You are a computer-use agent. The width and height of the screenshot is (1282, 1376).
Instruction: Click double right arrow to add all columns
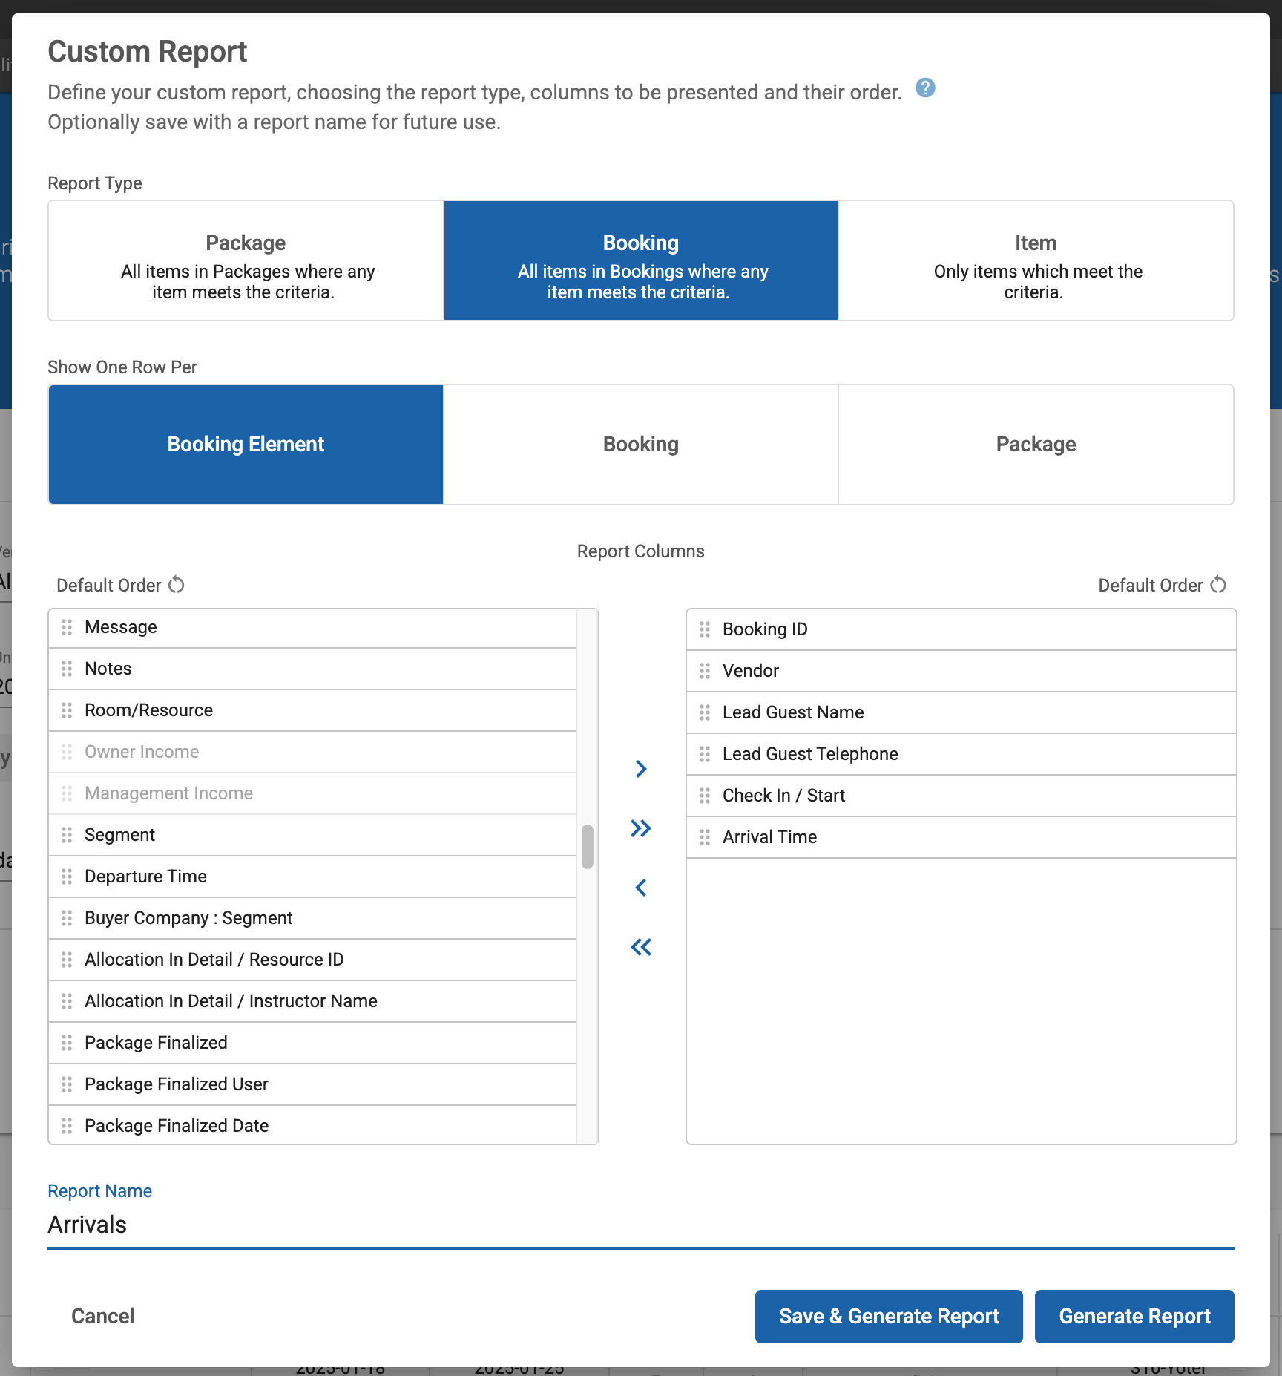[641, 828]
